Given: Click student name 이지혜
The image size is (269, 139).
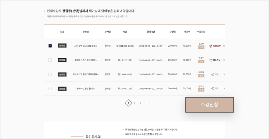Looking at the screenshot, I should [201, 72].
